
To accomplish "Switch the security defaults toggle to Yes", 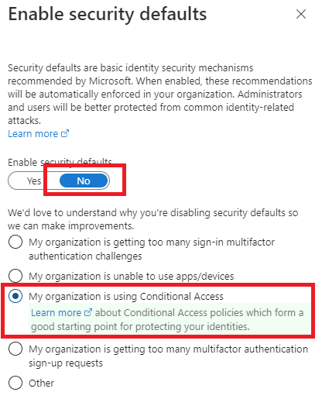I will (34, 181).
